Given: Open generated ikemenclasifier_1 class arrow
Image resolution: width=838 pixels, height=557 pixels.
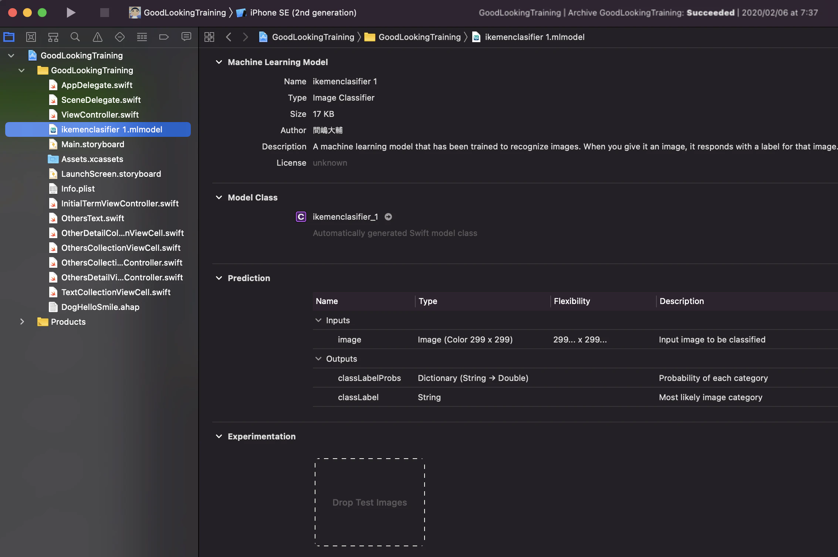Looking at the screenshot, I should pos(388,217).
